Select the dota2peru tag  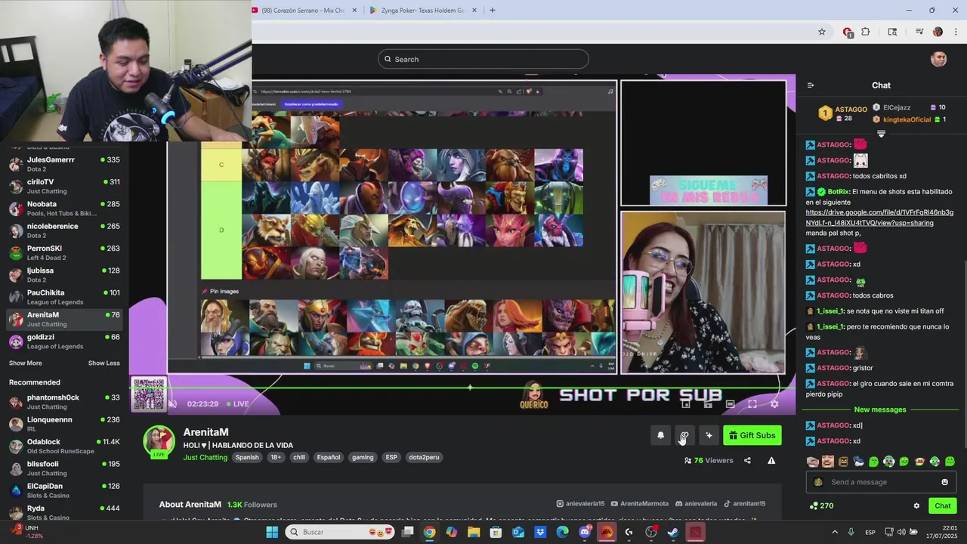point(424,457)
